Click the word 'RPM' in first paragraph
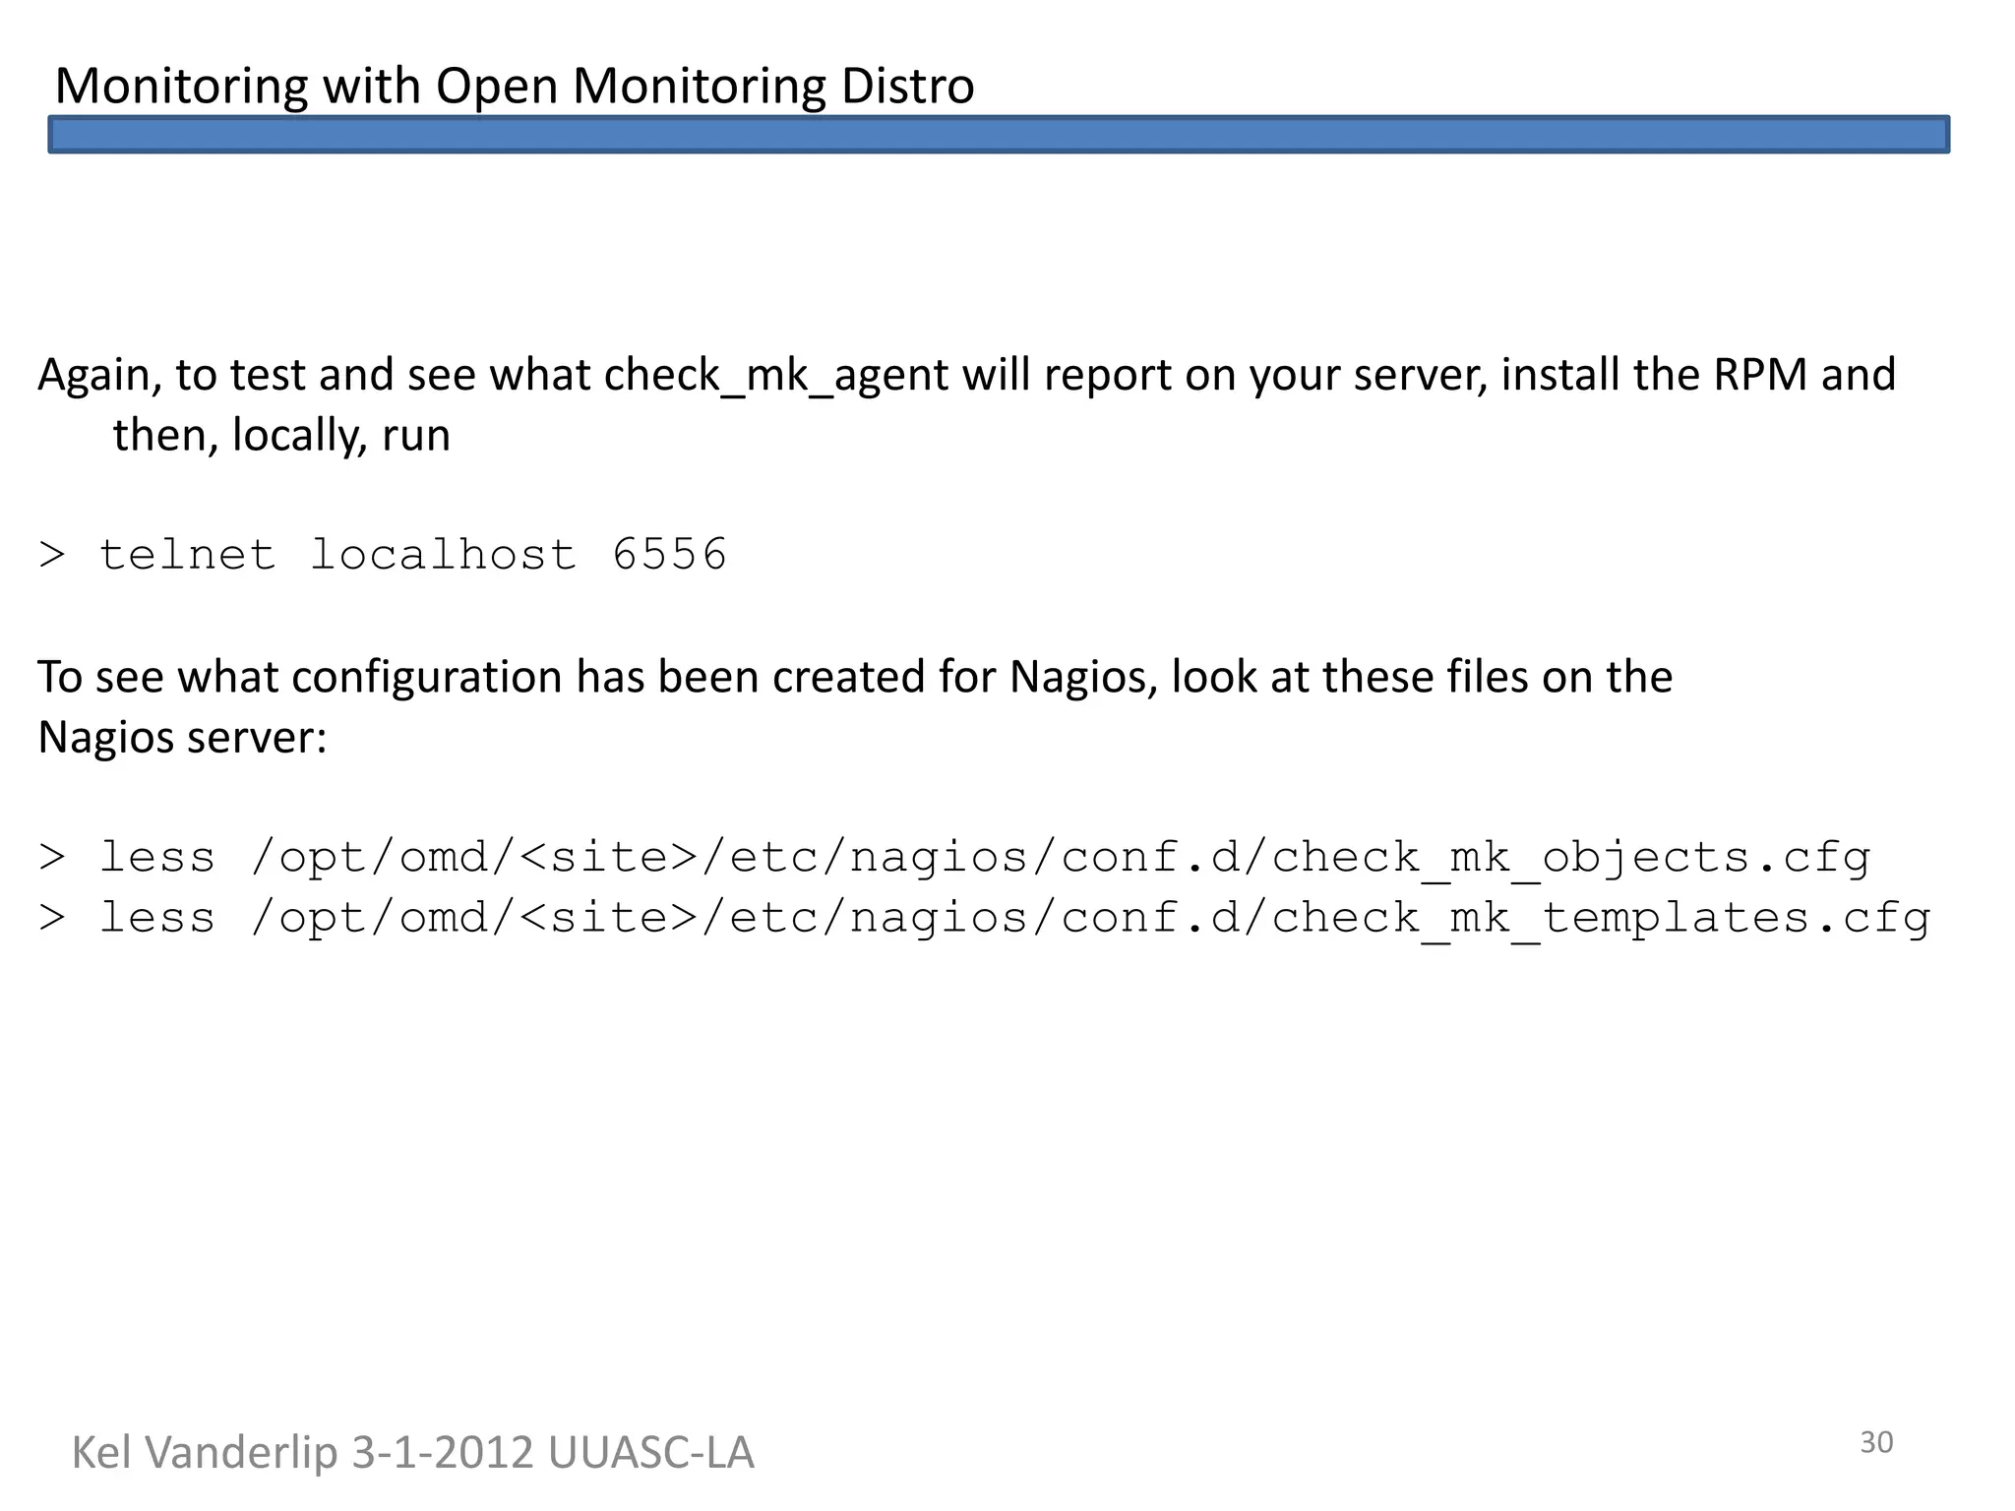The image size is (2015, 1511). point(1759,375)
